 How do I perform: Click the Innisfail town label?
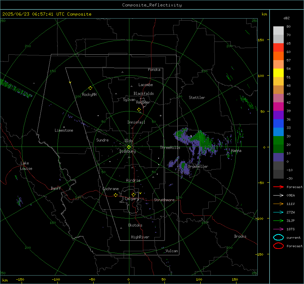click(x=136, y=122)
